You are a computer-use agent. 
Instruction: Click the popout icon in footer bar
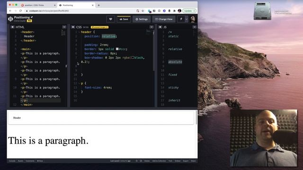pyautogui.click(x=141, y=161)
